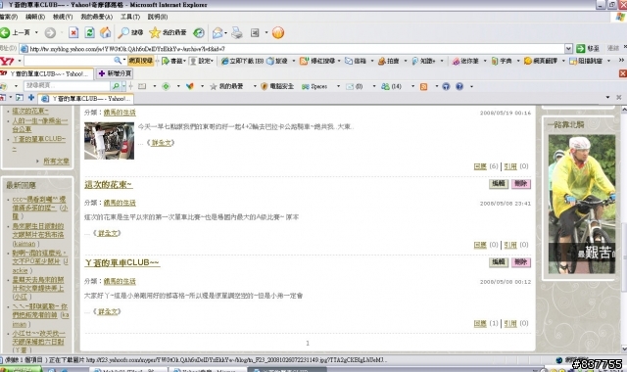Open 我的最愛 dropdown on Live toolbar
The height and width of the screenshot is (372, 627).
[x=255, y=86]
